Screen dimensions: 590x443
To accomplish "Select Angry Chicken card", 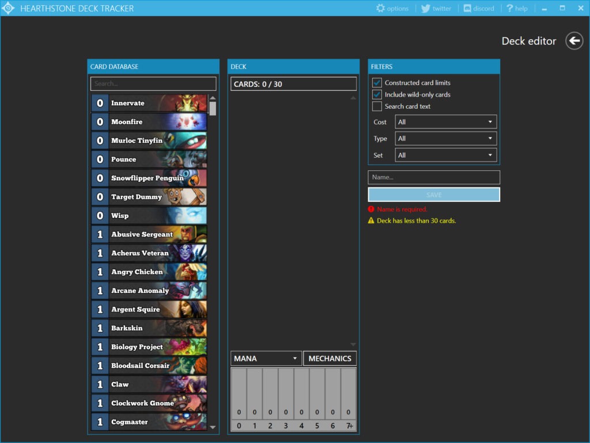I will pyautogui.click(x=149, y=272).
